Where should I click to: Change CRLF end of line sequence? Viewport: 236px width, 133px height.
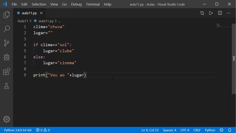pyautogui.click(x=197, y=130)
